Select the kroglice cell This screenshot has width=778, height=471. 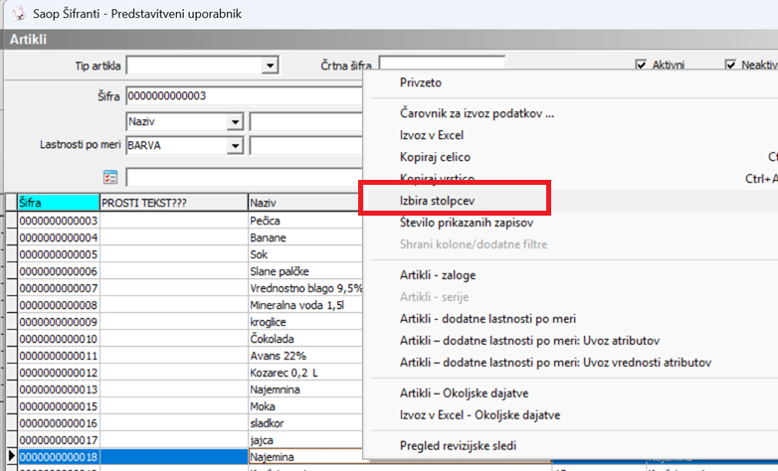tap(305, 322)
